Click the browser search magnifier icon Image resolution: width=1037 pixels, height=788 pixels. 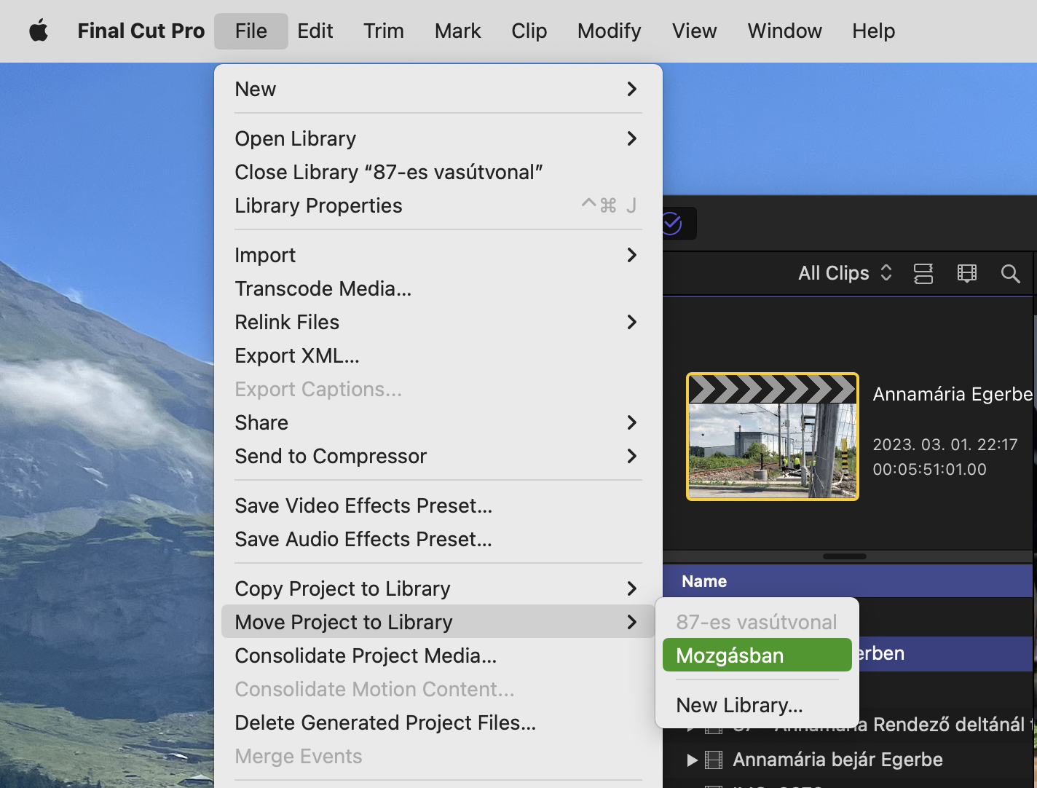[1010, 273]
